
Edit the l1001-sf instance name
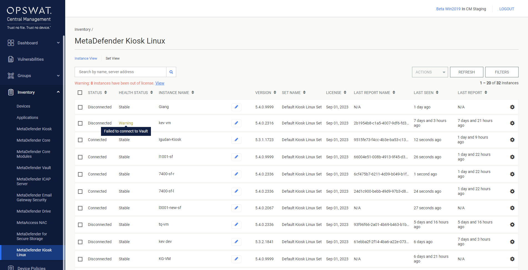click(x=236, y=157)
